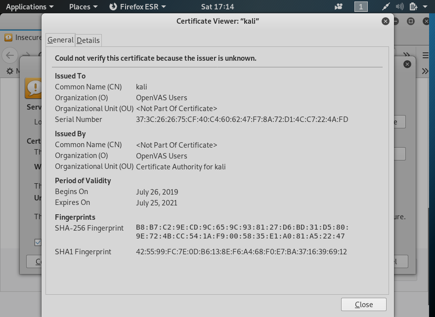Click Issued To organization OpenVAS Users
435x317 pixels.
click(162, 98)
